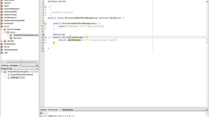Select DivisionePerZeroException.java in the project tree
Image resolution: width=209 pixels, height=117 pixels.
(x=26, y=35)
